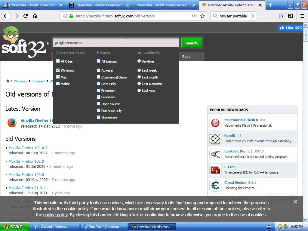Open page actions three-dot menu
The height and width of the screenshot is (231, 308).
pyautogui.click(x=194, y=16)
